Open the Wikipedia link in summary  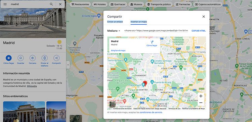point(32,86)
